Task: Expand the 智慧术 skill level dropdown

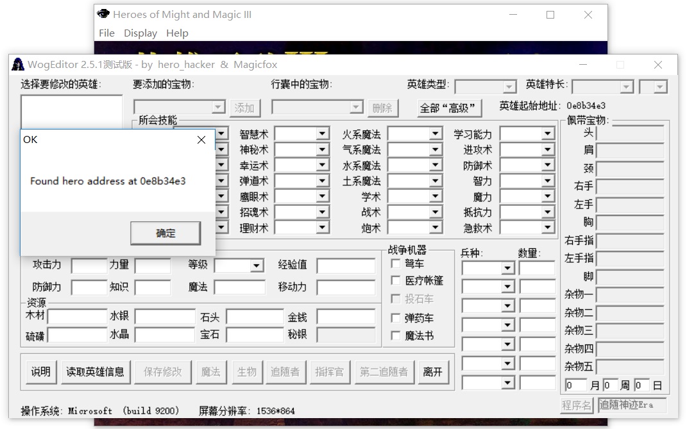Action: [322, 133]
